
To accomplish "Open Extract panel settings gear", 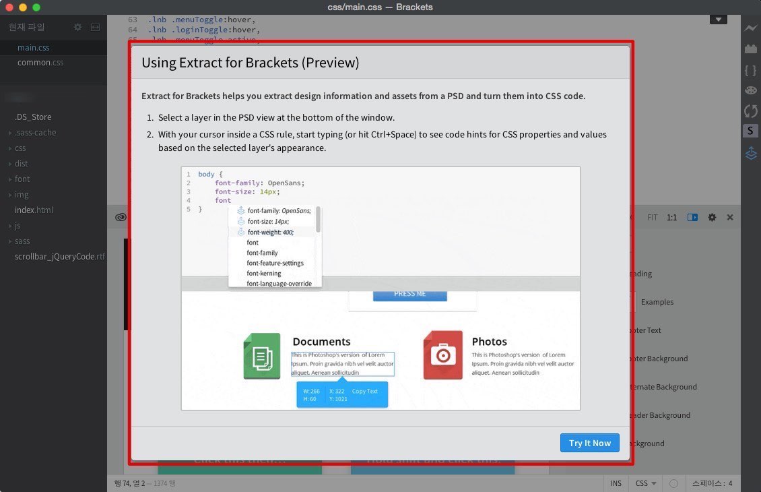I will (712, 217).
